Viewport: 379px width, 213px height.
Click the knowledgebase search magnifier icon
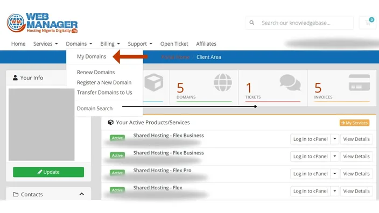pyautogui.click(x=252, y=23)
